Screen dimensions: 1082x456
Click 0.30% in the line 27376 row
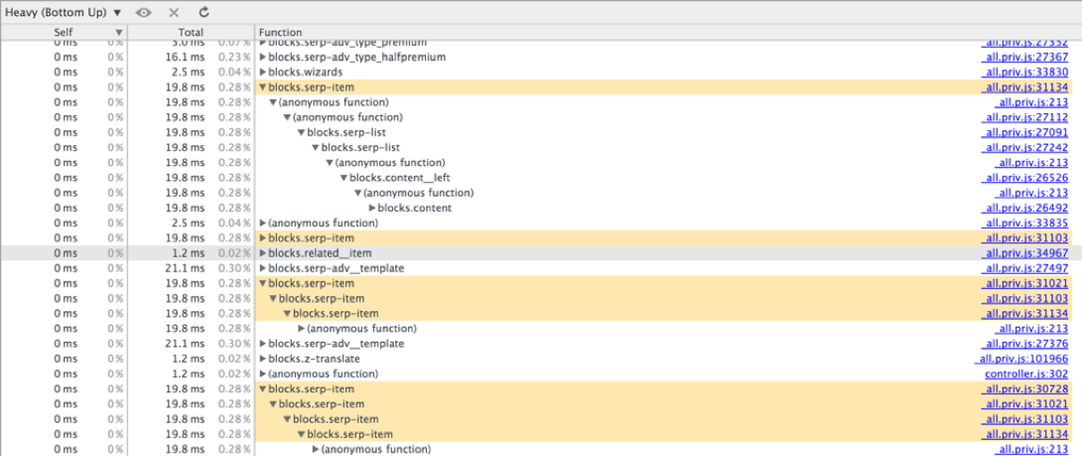coord(234,344)
